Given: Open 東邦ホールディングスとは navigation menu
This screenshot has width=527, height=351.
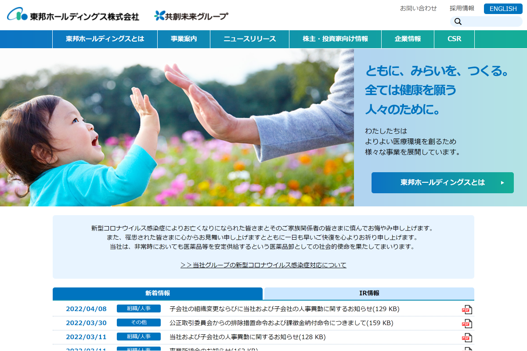Looking at the screenshot, I should [x=105, y=39].
